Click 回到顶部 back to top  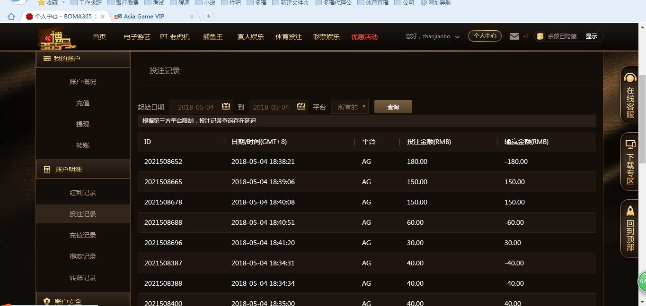tap(630, 229)
